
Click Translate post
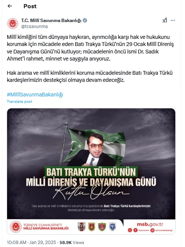coord(19,102)
